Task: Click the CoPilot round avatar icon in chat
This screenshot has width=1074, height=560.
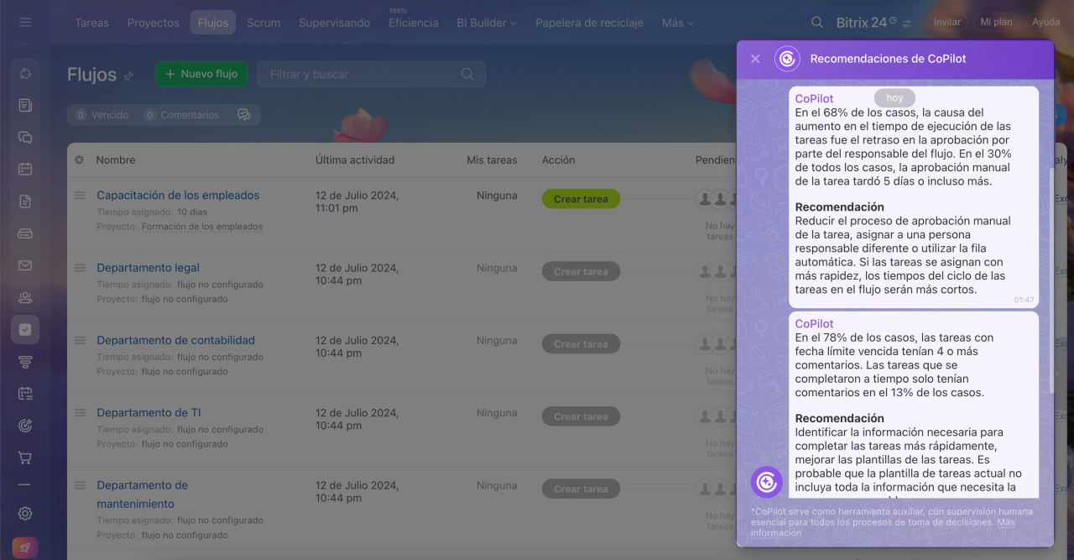Action: pyautogui.click(x=766, y=482)
